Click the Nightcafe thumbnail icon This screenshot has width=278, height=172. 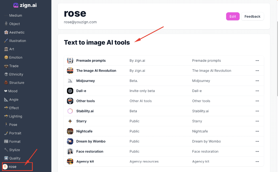[70, 131]
